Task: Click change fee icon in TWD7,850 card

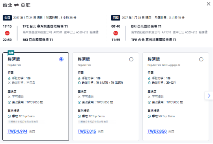Action: coord(149,102)
